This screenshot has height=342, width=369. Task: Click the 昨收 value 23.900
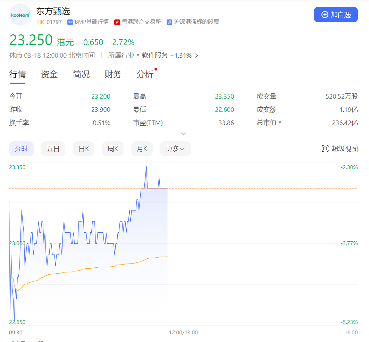[x=101, y=110]
